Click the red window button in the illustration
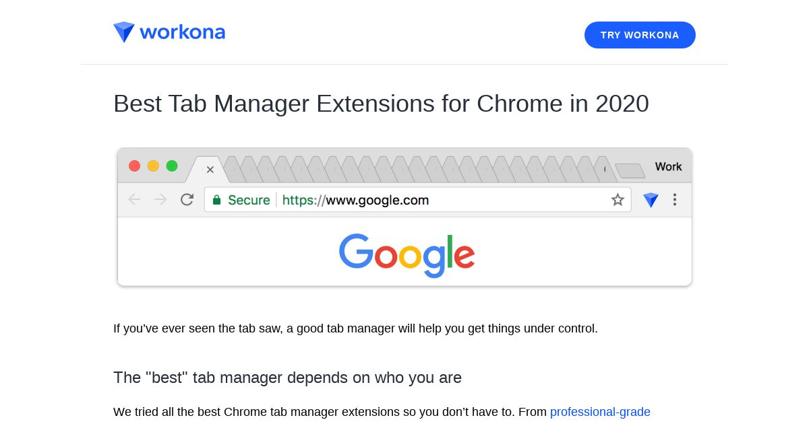The image size is (809, 424). (x=134, y=166)
